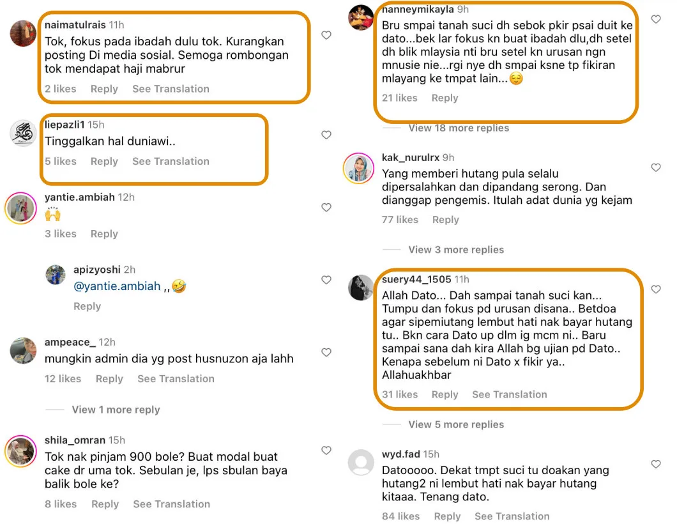Tap the heart beside liepazli1's comment
Screen dimensions: 677x524
click(x=326, y=135)
